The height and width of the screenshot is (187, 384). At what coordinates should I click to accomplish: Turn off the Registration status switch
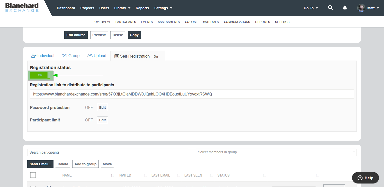(40, 75)
